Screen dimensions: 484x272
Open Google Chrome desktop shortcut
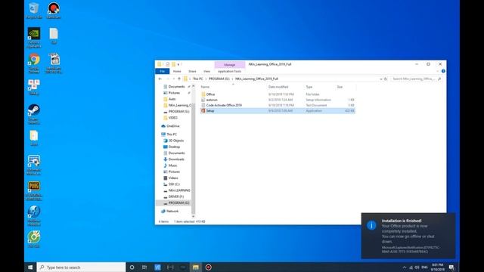(x=34, y=63)
